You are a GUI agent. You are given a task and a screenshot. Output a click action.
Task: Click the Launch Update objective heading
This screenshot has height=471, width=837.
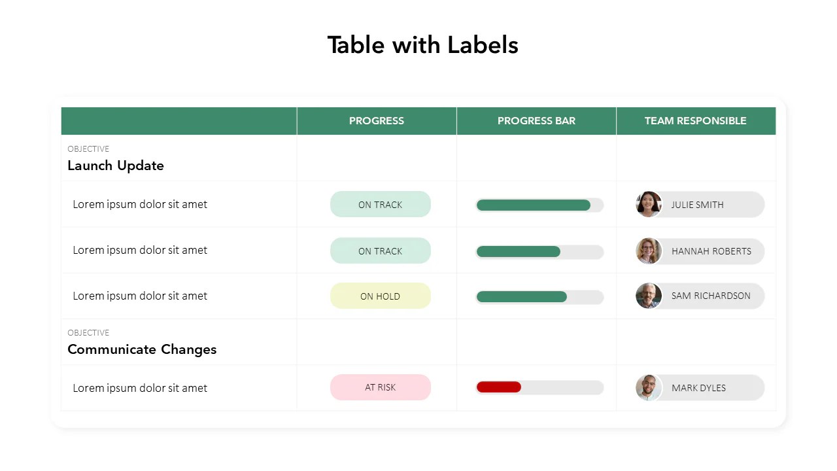(x=116, y=166)
